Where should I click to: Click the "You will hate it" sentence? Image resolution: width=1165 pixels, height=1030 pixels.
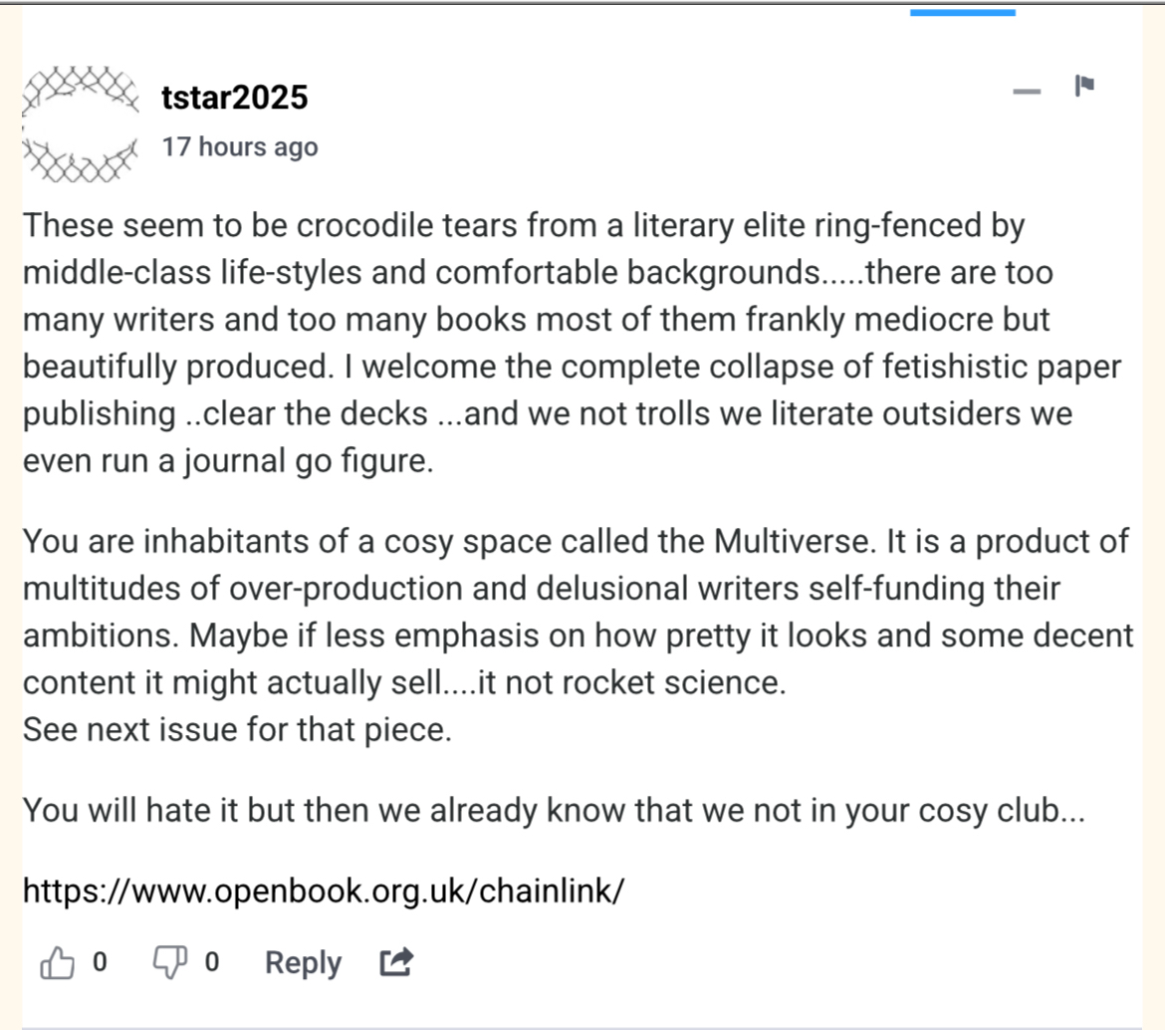point(553,811)
